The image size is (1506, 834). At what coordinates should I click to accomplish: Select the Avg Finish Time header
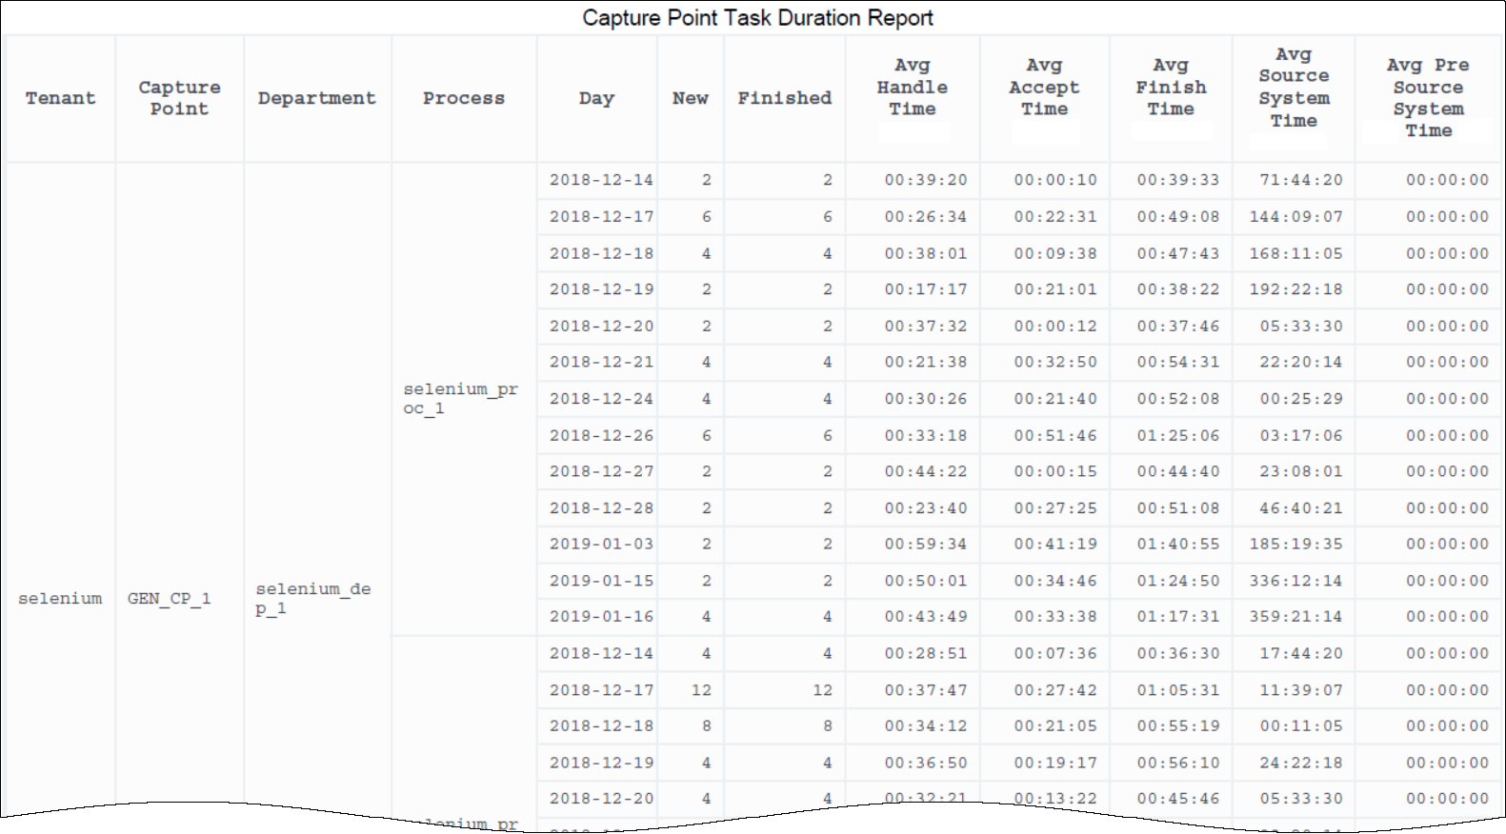point(1171,88)
